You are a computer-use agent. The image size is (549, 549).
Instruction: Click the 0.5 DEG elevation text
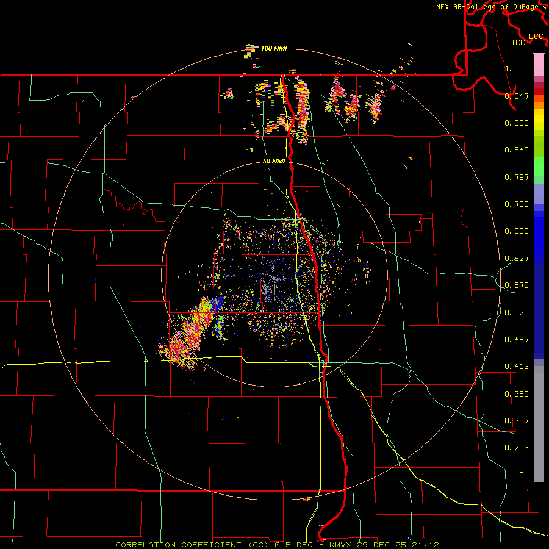tap(293, 545)
